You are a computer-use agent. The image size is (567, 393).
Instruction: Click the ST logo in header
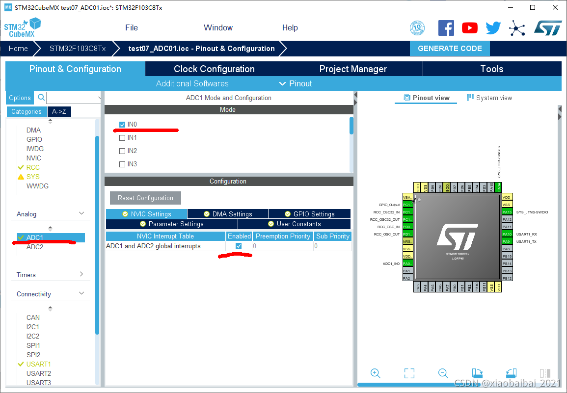point(548,28)
